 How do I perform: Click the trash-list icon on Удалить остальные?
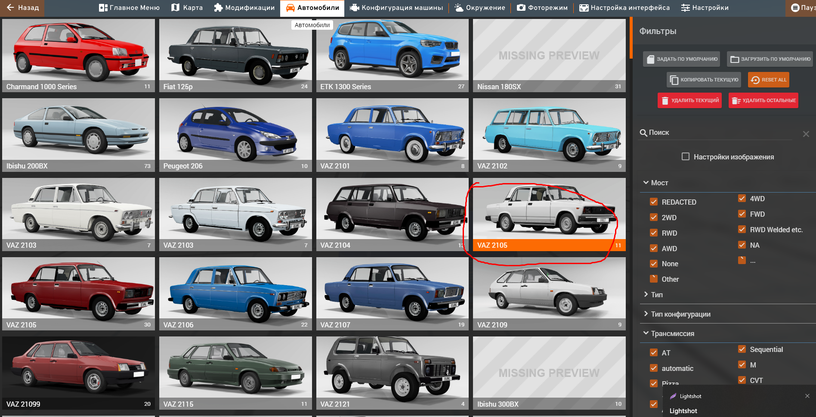coord(736,100)
